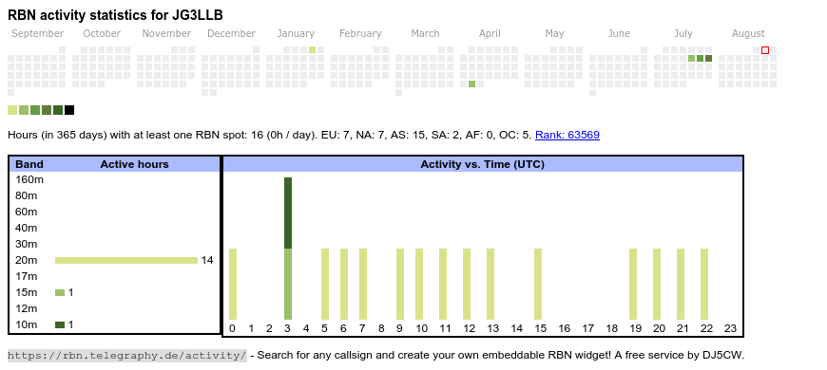
Task: Click the 17m band row label
Action: coord(27,276)
